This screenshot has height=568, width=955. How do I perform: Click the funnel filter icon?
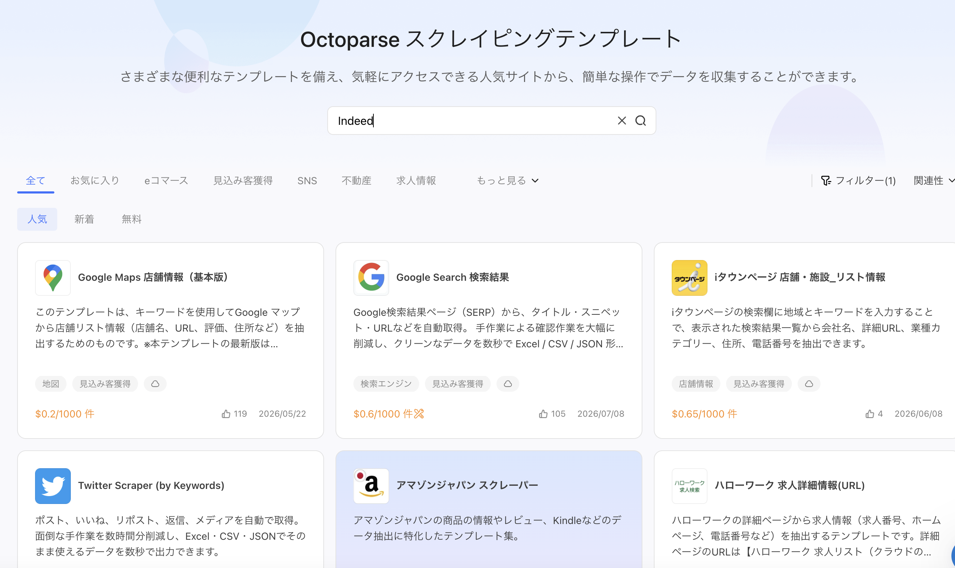point(826,180)
